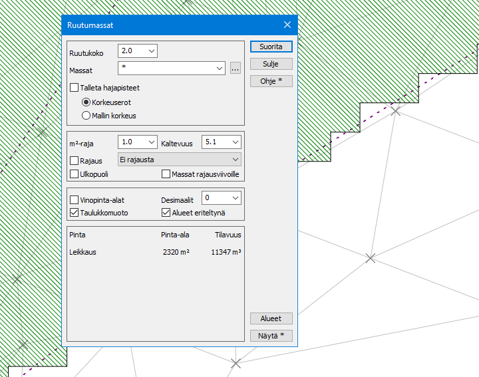Uncheck the Taulukkomuoto checkbox
Image resolution: width=479 pixels, height=377 pixels.
[74, 213]
